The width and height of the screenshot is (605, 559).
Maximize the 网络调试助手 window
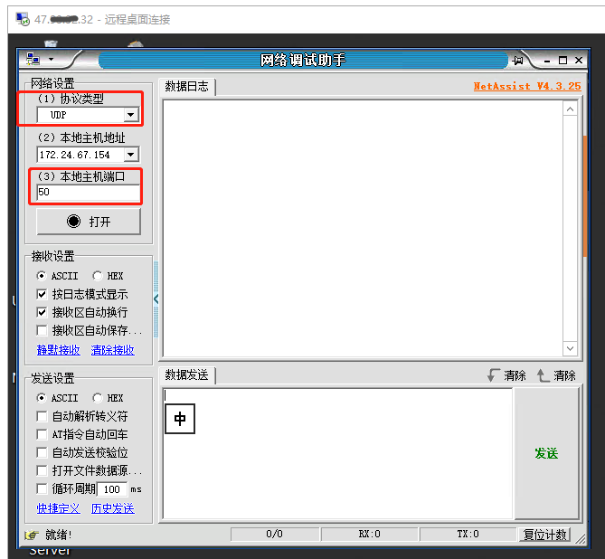562,61
